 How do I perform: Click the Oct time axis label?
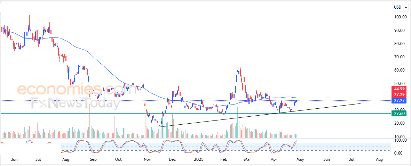click(118, 159)
